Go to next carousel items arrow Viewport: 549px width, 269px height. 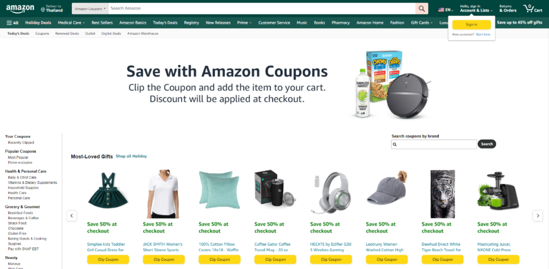(x=537, y=215)
